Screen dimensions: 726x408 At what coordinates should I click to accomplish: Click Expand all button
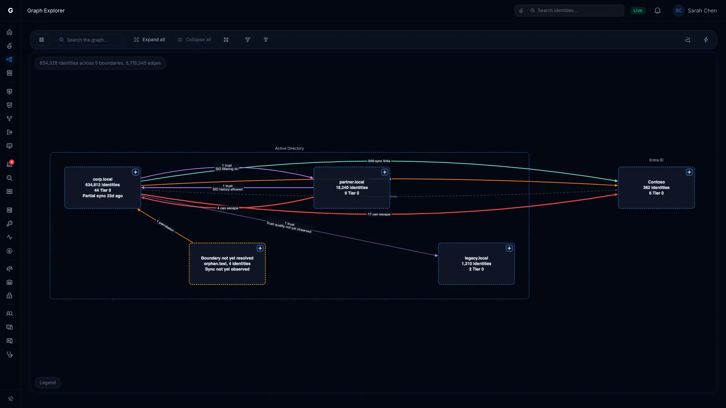pyautogui.click(x=149, y=40)
